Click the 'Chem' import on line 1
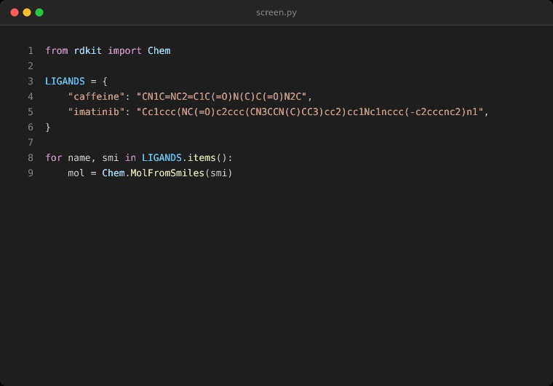The width and height of the screenshot is (553, 386). click(x=159, y=51)
